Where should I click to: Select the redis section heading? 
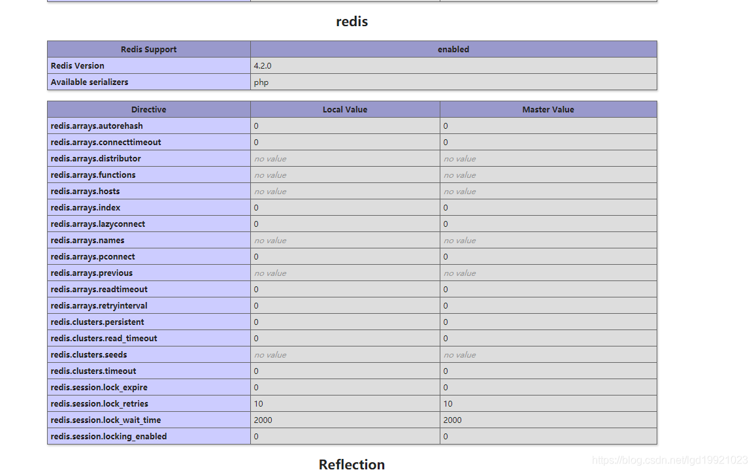tap(352, 21)
